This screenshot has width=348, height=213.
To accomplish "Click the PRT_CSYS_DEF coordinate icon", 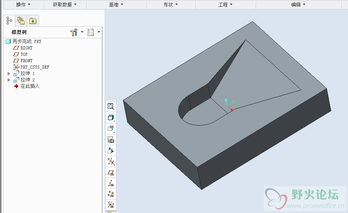I will (16, 67).
